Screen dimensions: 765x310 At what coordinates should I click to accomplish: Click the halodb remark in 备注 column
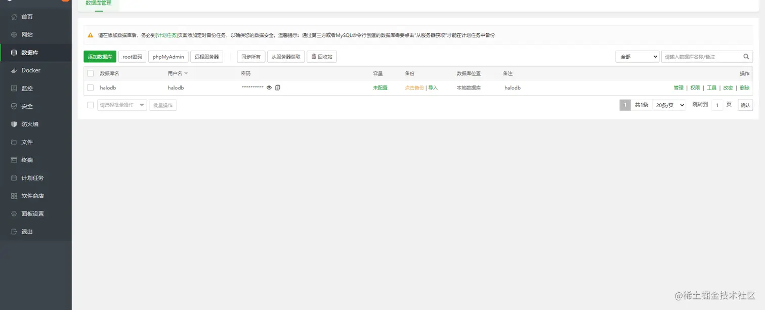tap(513, 87)
